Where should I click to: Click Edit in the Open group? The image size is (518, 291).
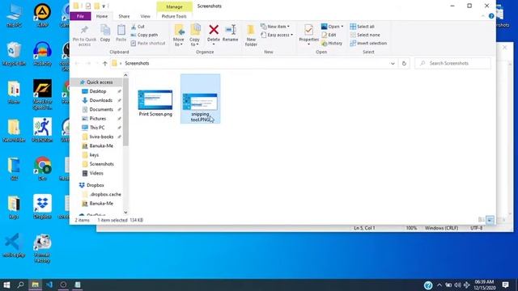click(x=329, y=35)
